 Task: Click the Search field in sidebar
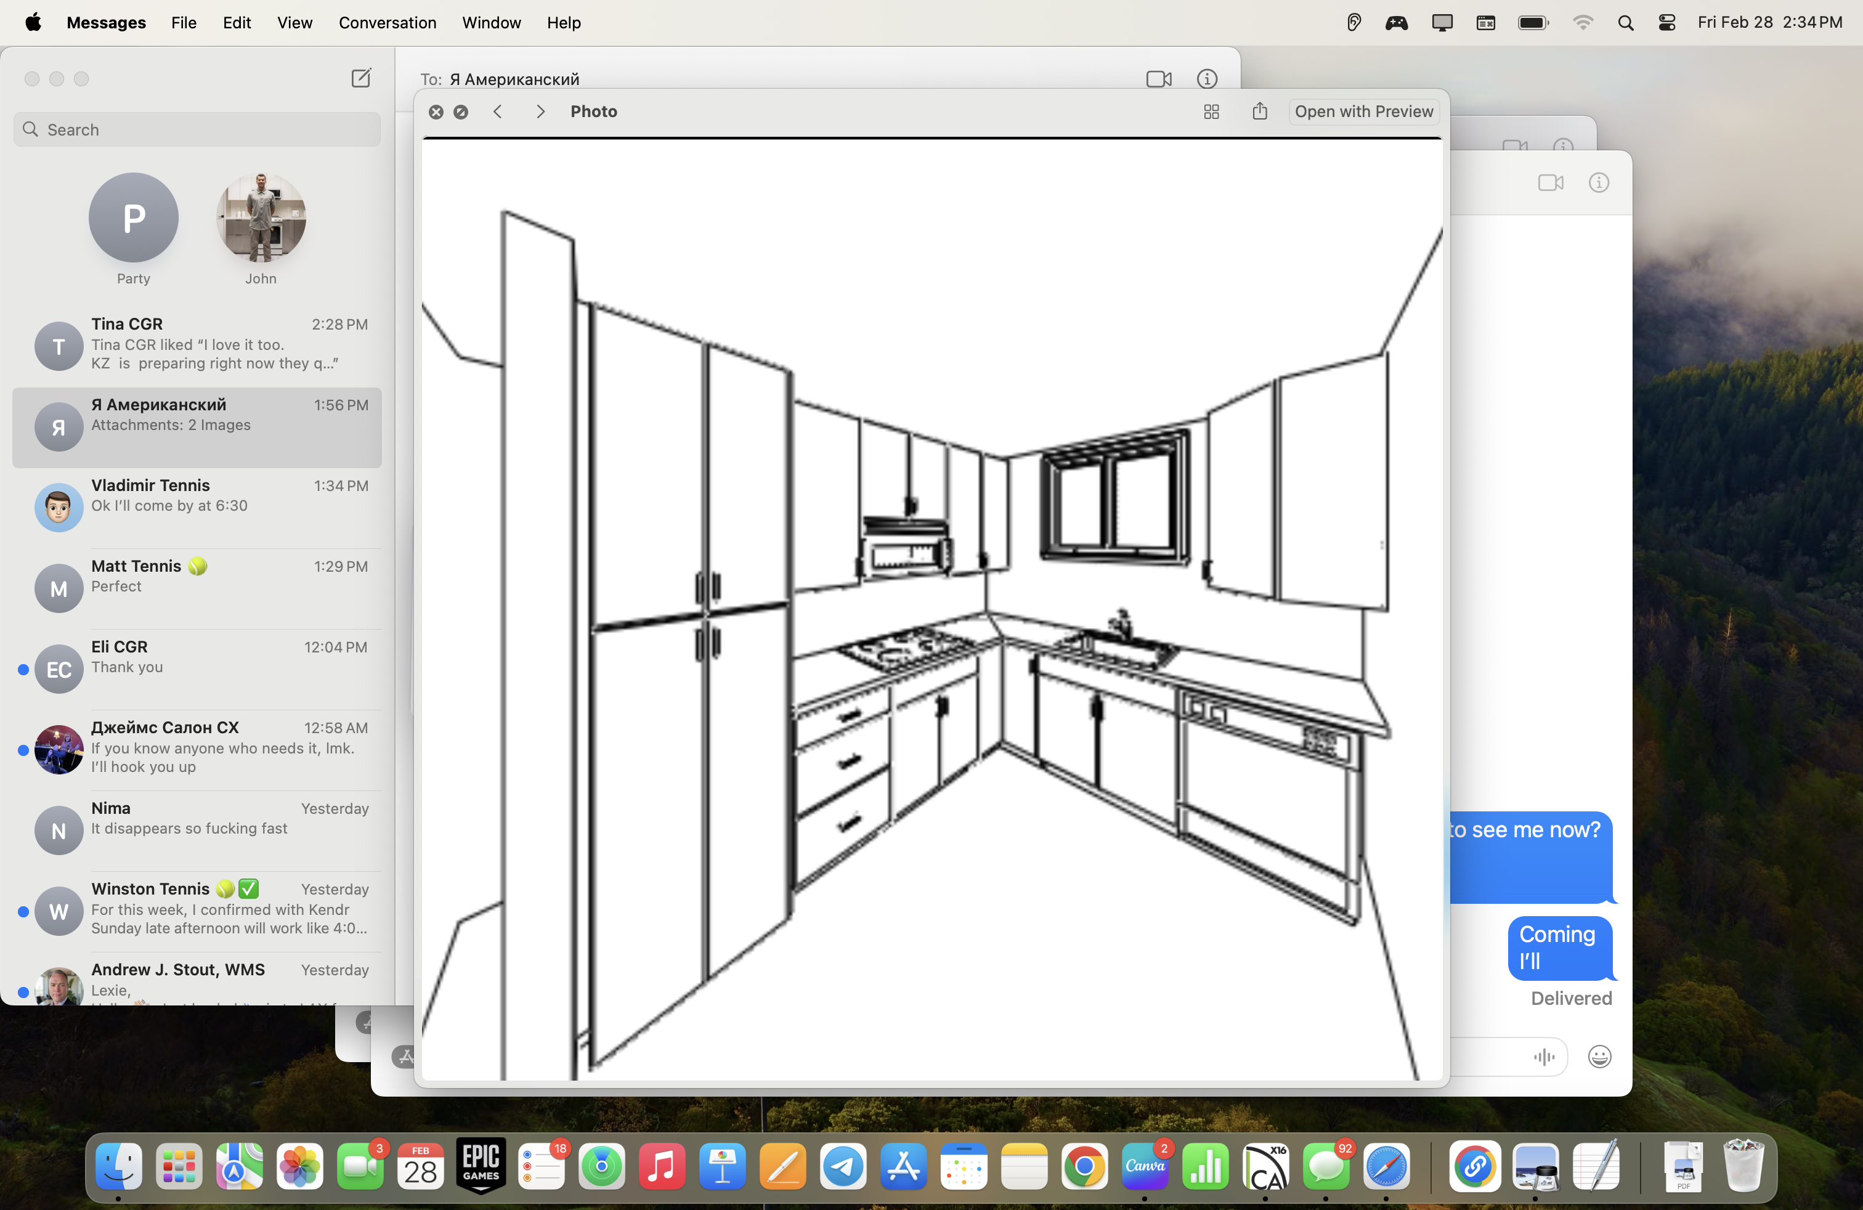tap(197, 130)
